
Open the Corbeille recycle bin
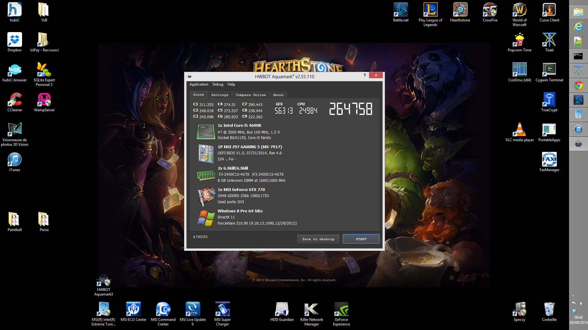pos(549,312)
